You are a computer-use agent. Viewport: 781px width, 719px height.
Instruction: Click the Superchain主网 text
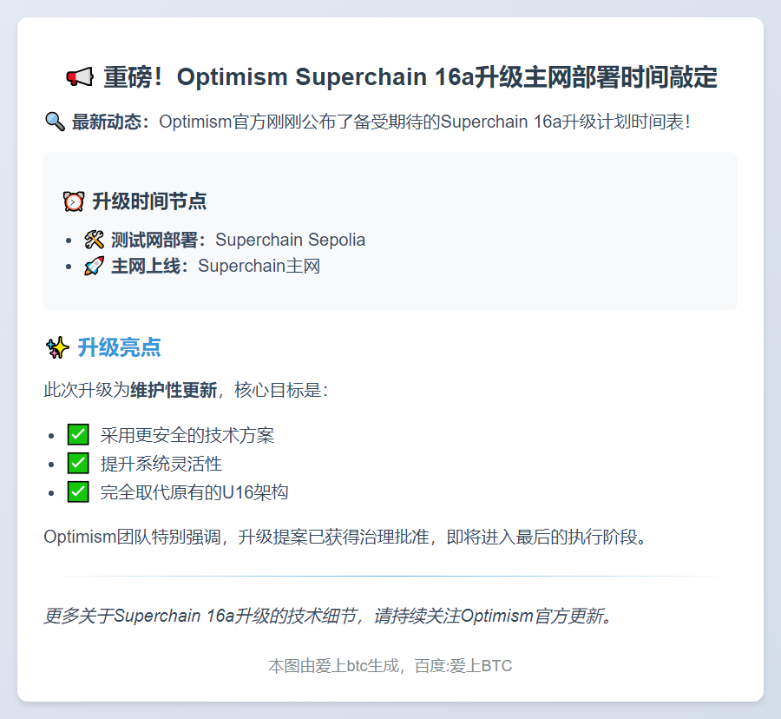(259, 266)
